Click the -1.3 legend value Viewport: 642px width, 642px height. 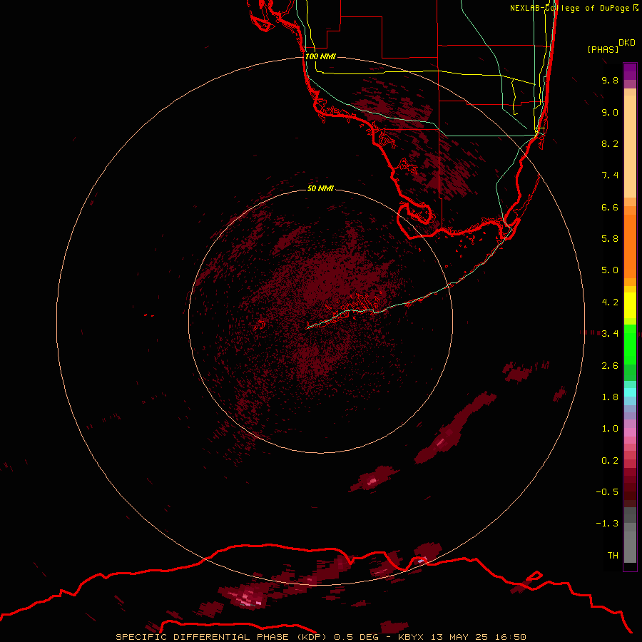[x=607, y=524]
